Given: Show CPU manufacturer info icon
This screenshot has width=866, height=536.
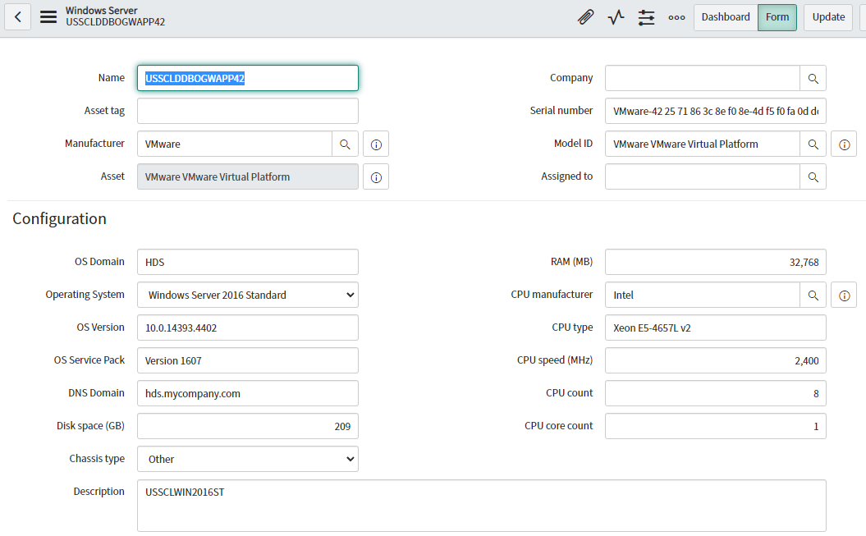Looking at the screenshot, I should 844,295.
